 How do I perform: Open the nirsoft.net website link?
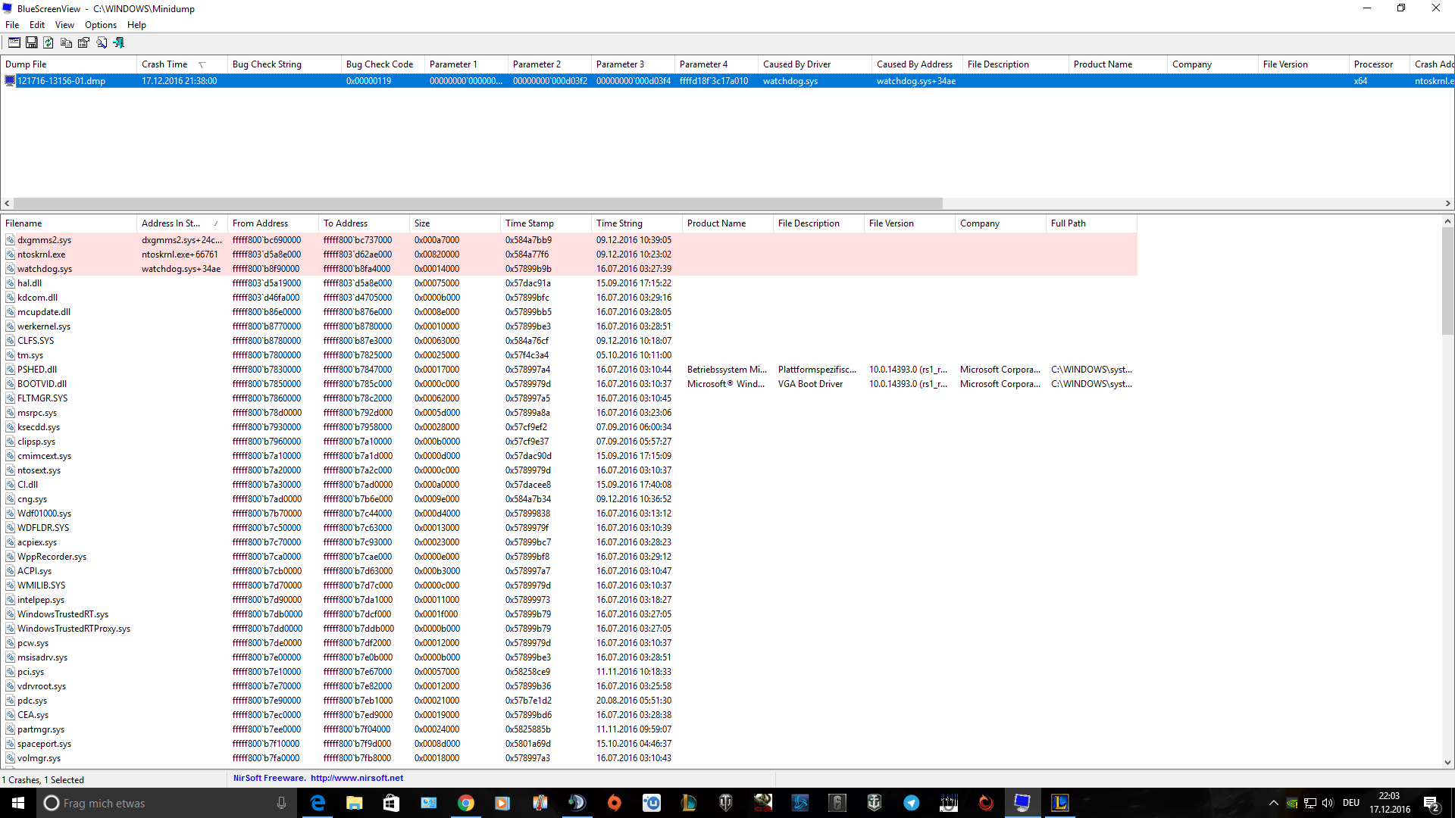(x=356, y=779)
